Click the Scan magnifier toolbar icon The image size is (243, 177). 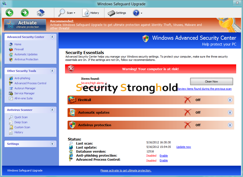(x=62, y=13)
